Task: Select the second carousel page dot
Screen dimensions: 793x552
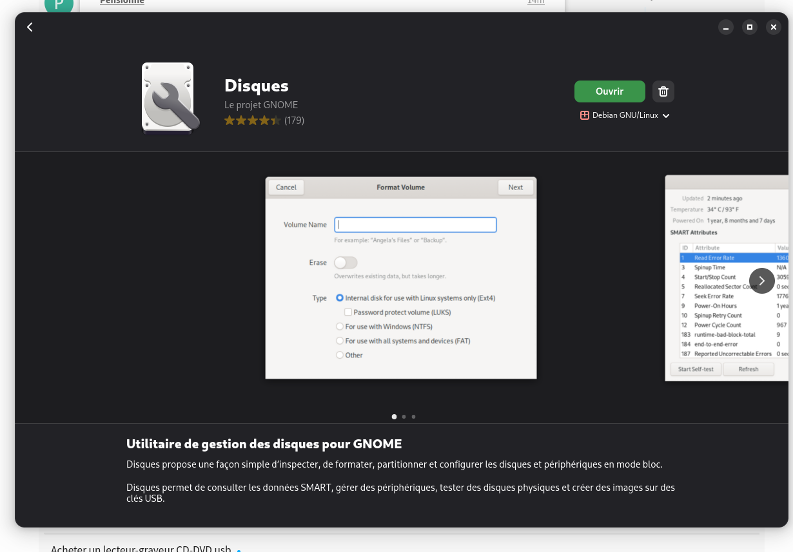Action: (404, 417)
